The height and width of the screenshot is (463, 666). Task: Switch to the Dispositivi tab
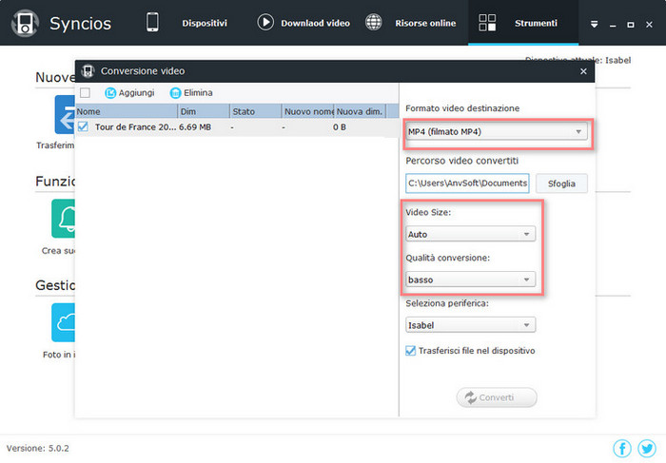click(205, 24)
